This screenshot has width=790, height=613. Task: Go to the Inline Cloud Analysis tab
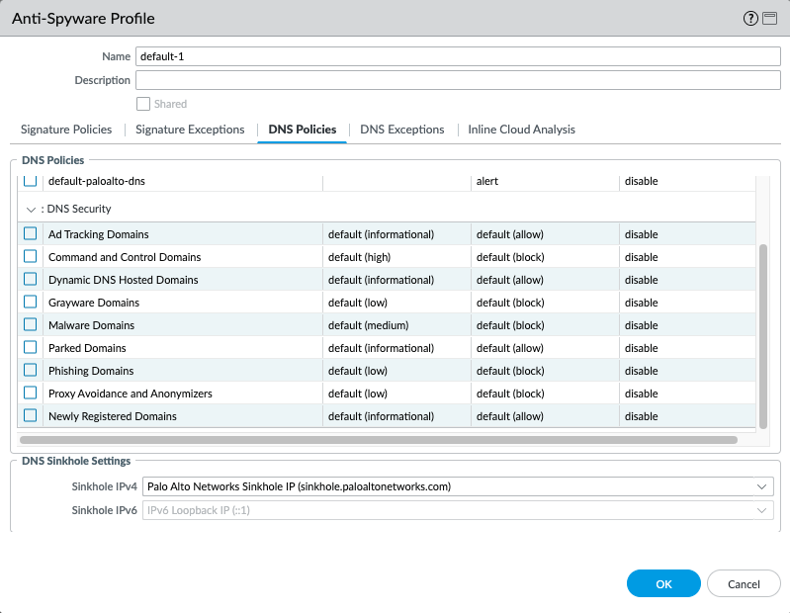(x=521, y=130)
